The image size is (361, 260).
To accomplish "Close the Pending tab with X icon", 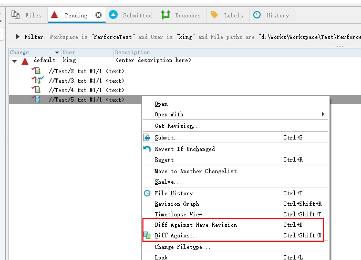I will (x=98, y=15).
